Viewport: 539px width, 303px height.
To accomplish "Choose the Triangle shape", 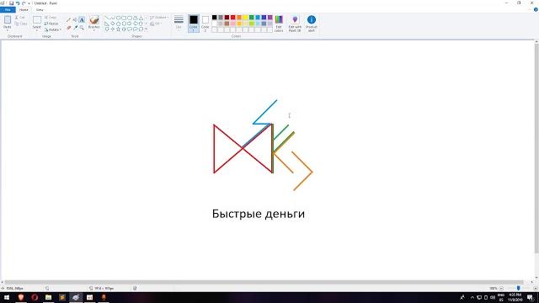I will [141, 18].
